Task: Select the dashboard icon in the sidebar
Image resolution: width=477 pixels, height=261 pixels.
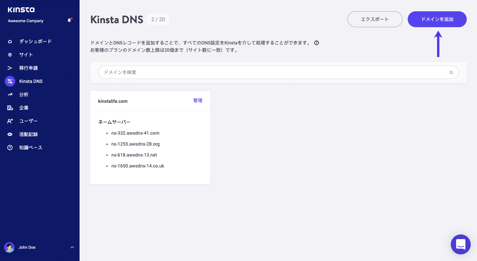Action: (x=10, y=41)
